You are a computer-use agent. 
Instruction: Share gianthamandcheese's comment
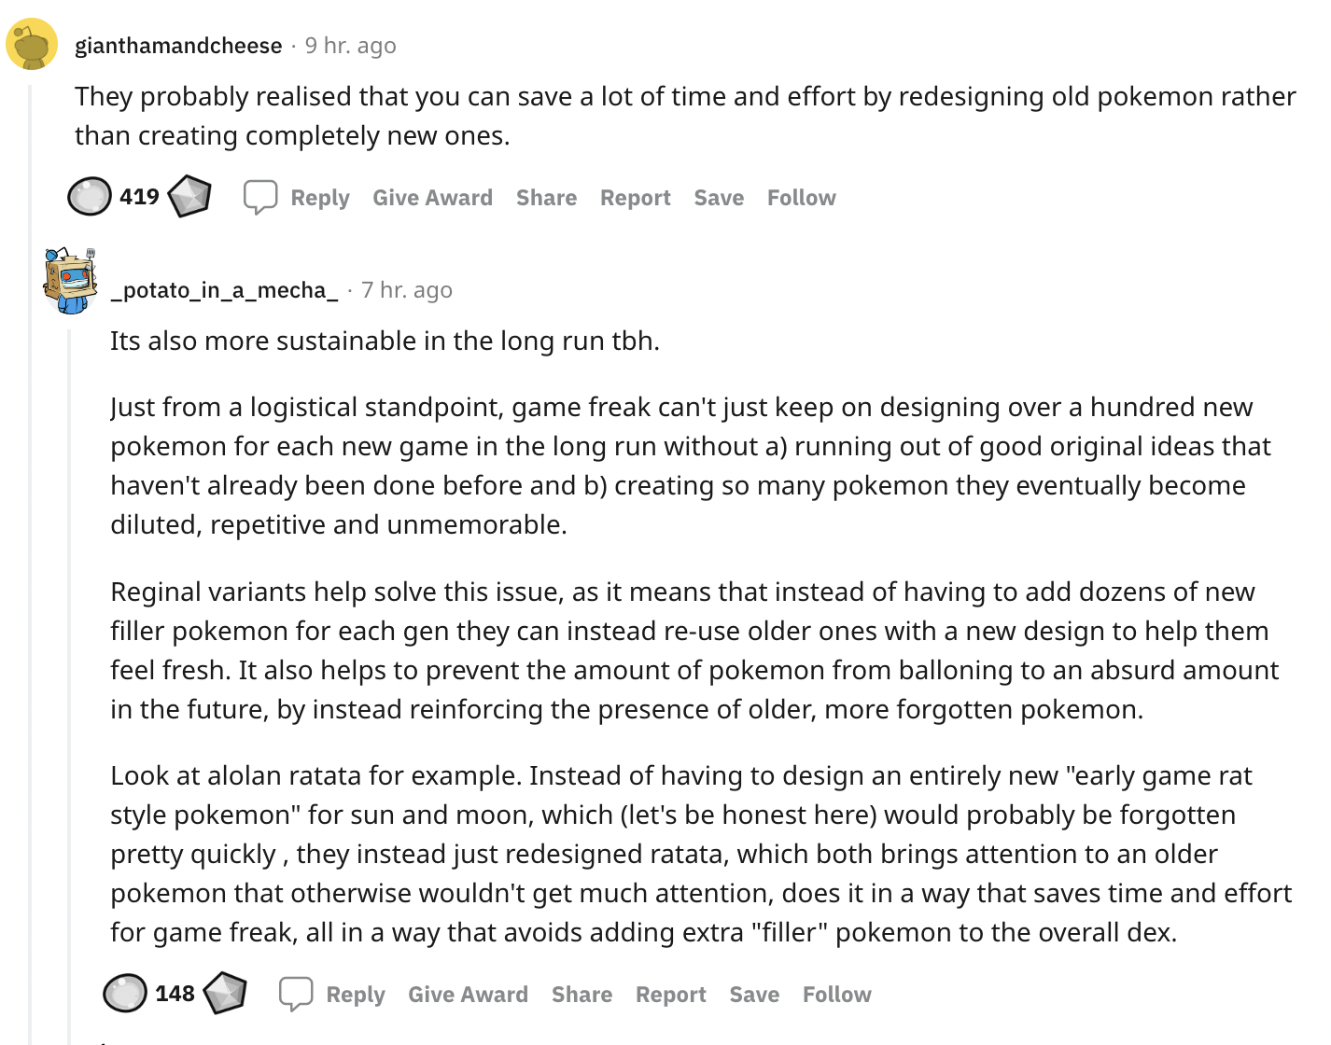pos(547,198)
